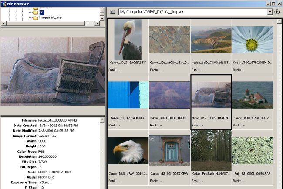Click F-Stop value 11.0
The height and width of the screenshot is (189, 283).
pyautogui.click(x=41, y=188)
